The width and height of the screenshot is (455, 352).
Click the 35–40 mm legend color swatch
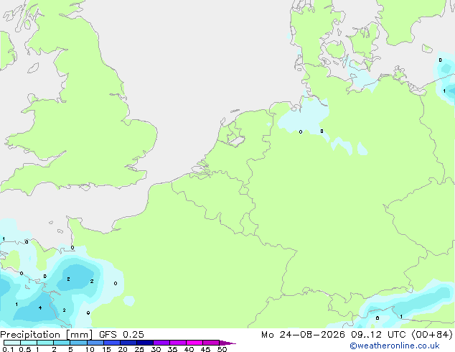[x=177, y=343]
